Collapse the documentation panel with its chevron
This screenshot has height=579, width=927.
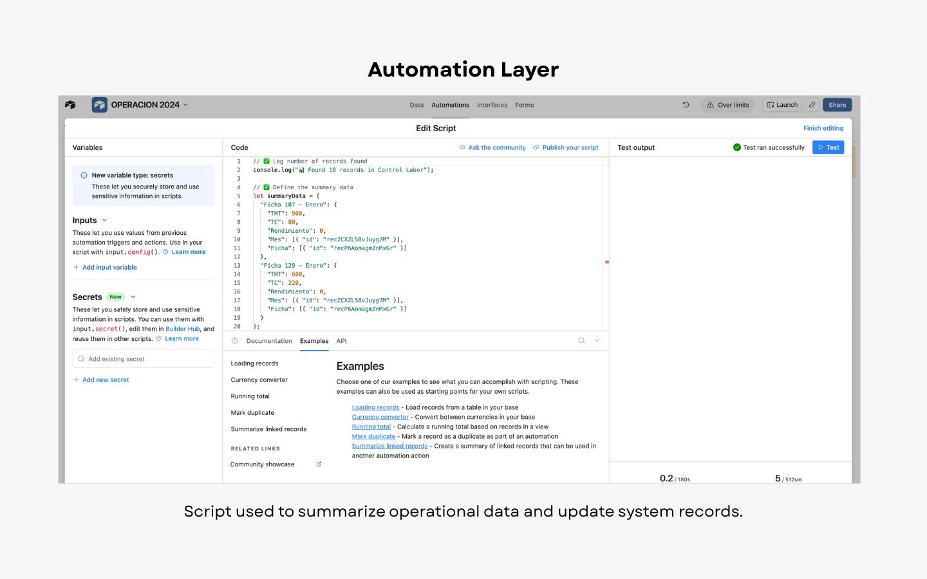(x=597, y=341)
